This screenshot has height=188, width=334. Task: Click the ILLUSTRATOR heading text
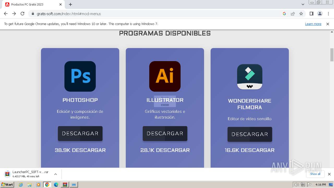[165, 100]
